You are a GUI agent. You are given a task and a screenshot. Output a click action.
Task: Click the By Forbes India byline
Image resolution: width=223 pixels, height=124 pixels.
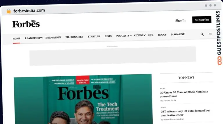[168, 100]
